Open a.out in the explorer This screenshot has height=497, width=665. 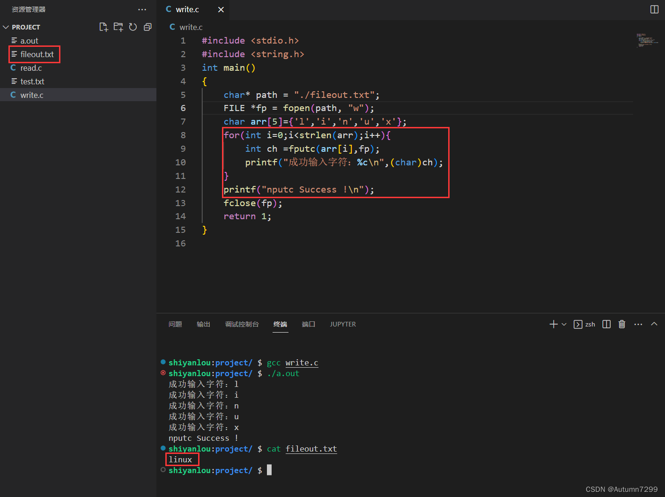[x=78, y=41]
